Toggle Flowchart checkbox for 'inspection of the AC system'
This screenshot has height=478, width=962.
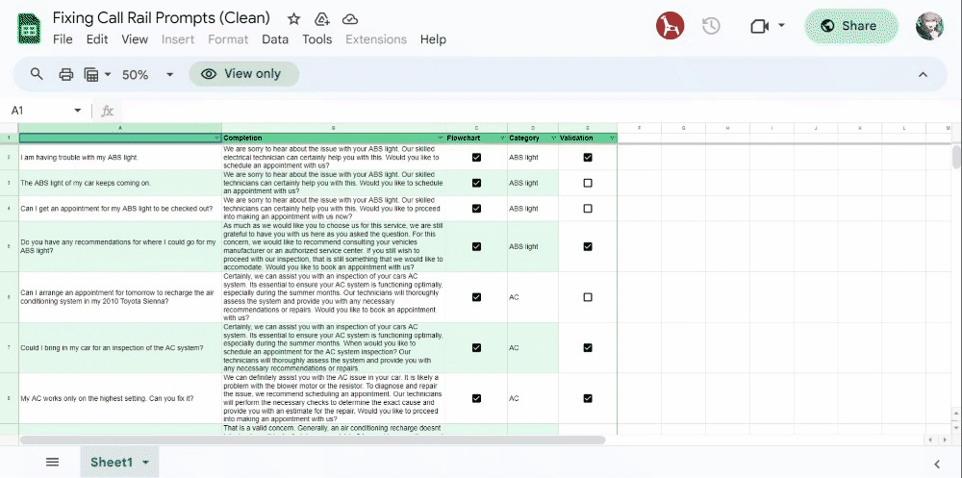click(477, 348)
